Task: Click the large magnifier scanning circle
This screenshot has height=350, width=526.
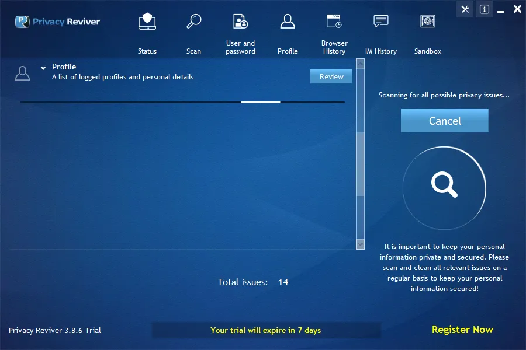Action: coord(445,188)
